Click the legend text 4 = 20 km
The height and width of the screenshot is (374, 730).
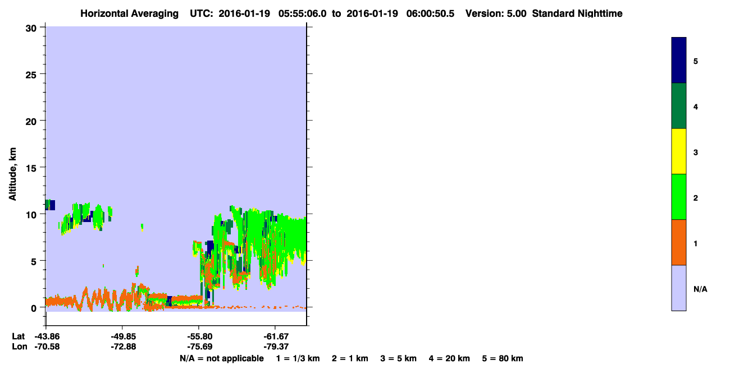pos(449,358)
